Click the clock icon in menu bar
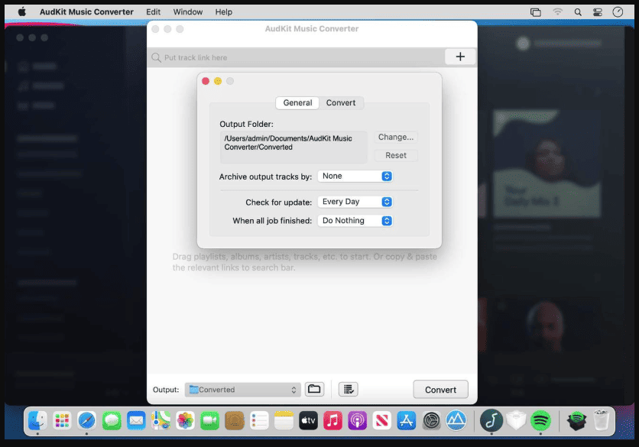The height and width of the screenshot is (447, 639). [618, 12]
